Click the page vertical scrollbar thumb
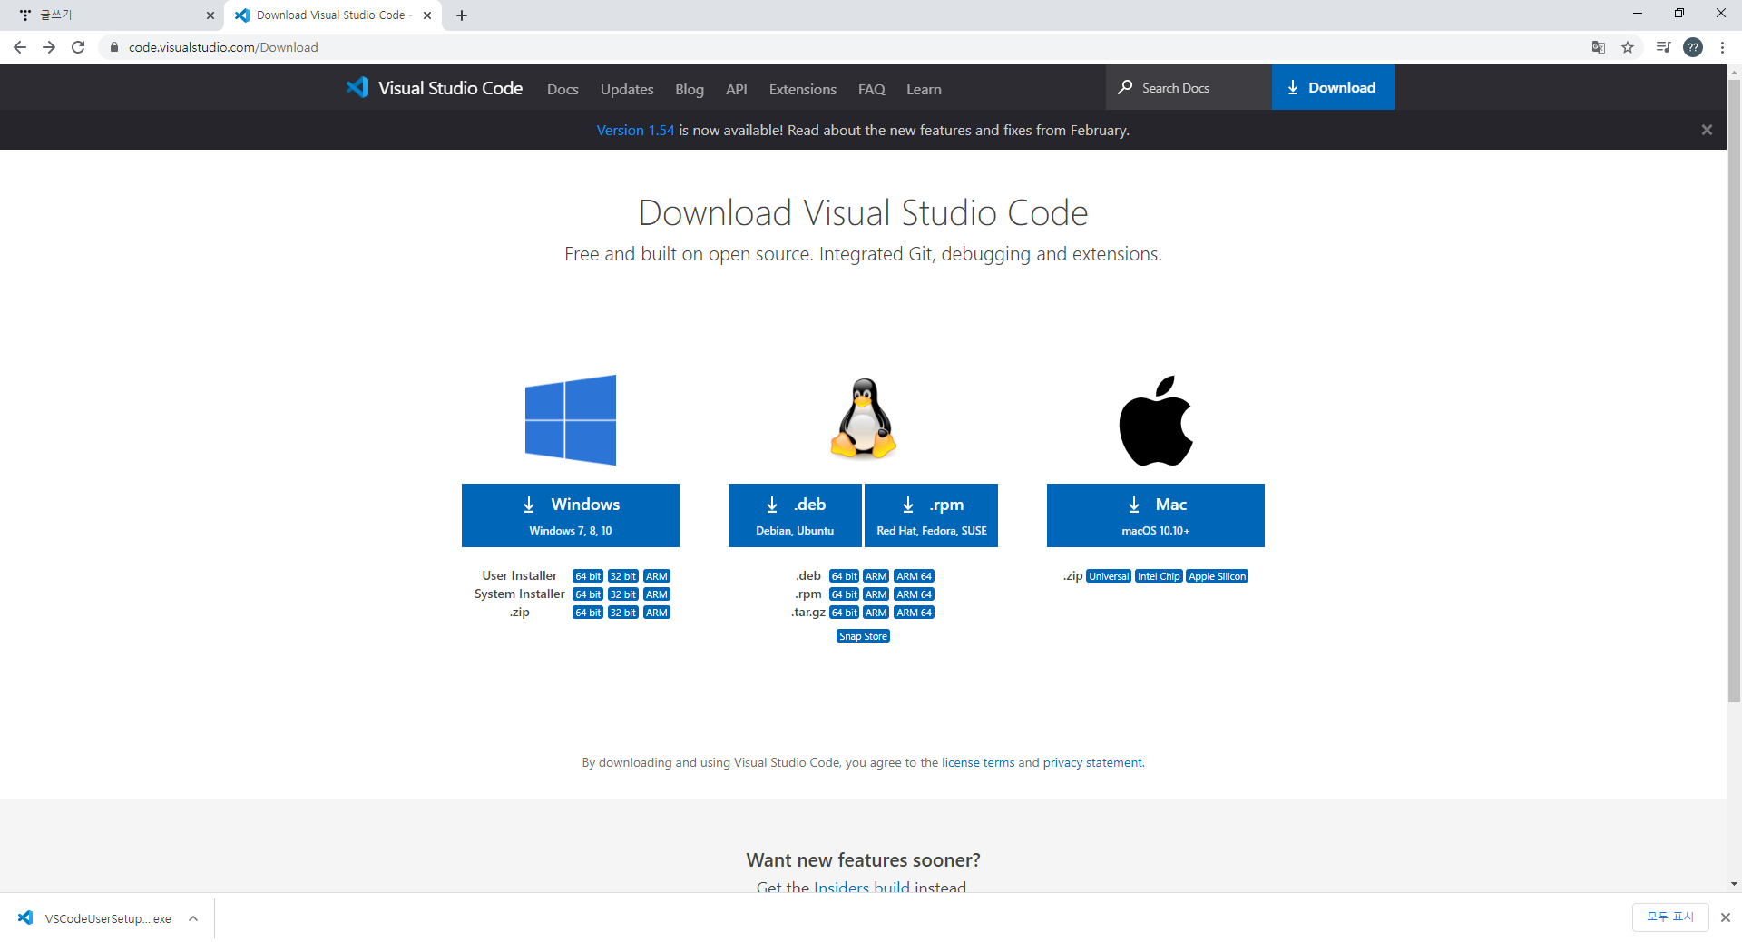Viewport: 1742px width, 942px height. (x=1734, y=390)
